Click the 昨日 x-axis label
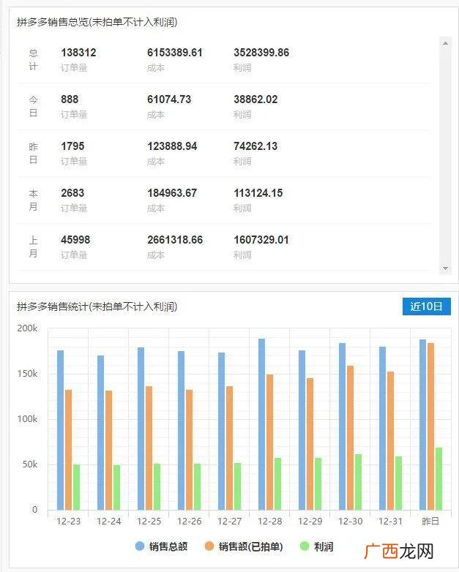Viewport: 459px width, 572px height. [430, 522]
